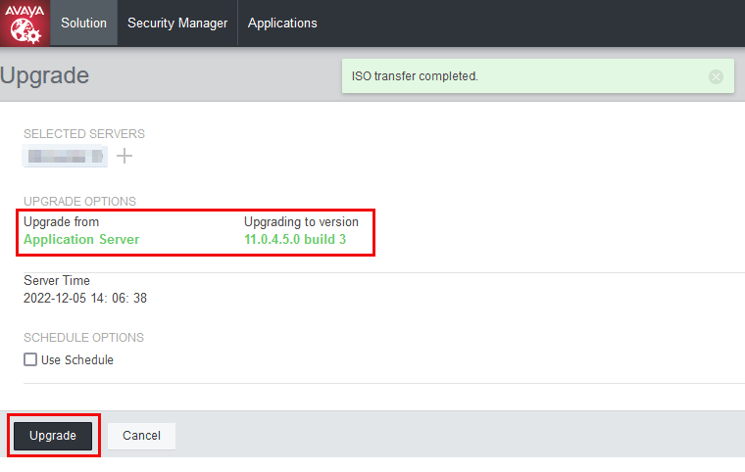
Task: Click the SELECTED SERVERS section label
Action: tap(84, 134)
